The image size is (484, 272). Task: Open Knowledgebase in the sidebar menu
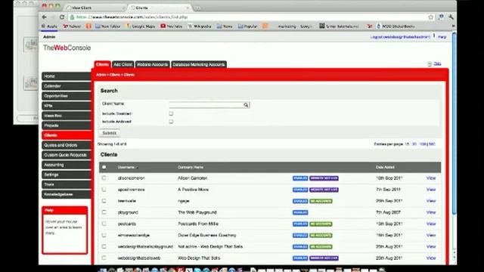[x=67, y=194]
